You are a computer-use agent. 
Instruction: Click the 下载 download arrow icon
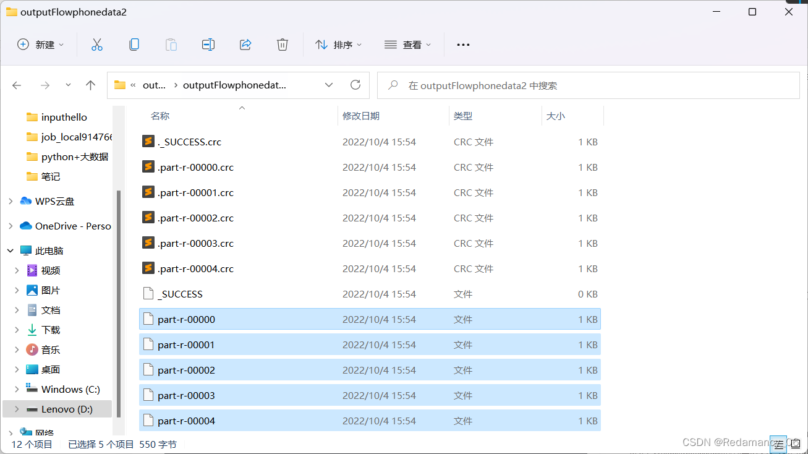click(32, 330)
